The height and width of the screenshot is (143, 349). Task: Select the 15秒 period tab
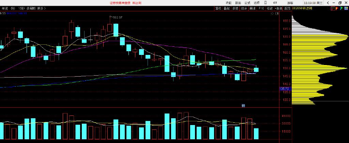pos(21,8)
